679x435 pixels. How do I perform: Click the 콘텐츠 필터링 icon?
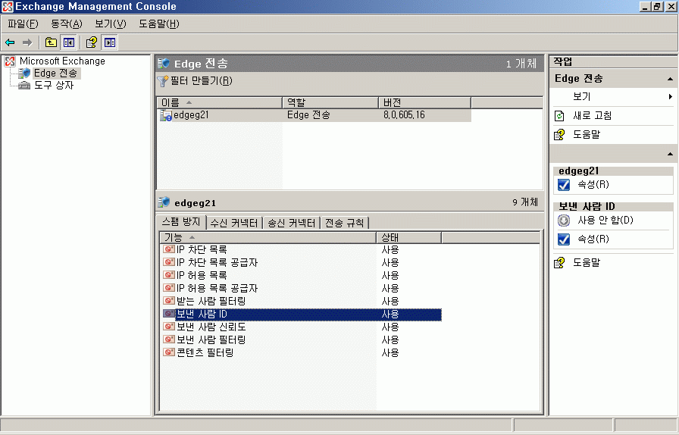[168, 352]
